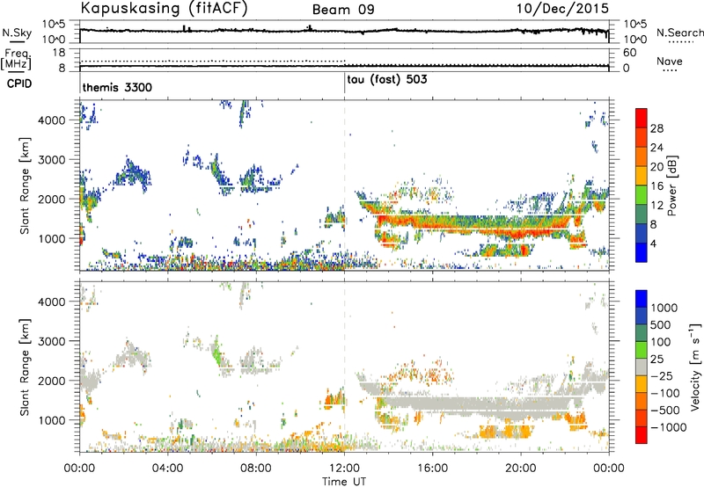Pick the bright blue bottom Power colorbar segment
Image resolution: width=704 pixels, height=487 pixels.
(x=642, y=252)
